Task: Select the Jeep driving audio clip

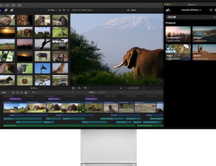Action: pos(22,119)
